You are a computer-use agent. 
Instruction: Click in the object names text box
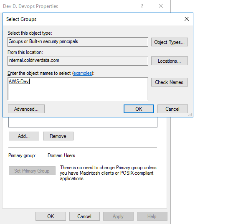click(78, 89)
